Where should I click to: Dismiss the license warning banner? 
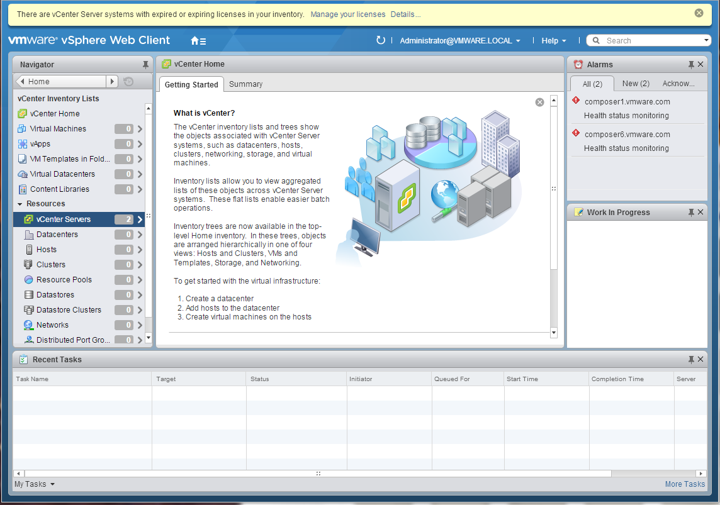point(699,13)
